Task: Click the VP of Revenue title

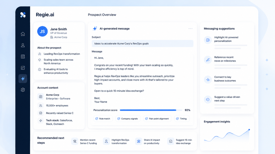Action: [58, 33]
